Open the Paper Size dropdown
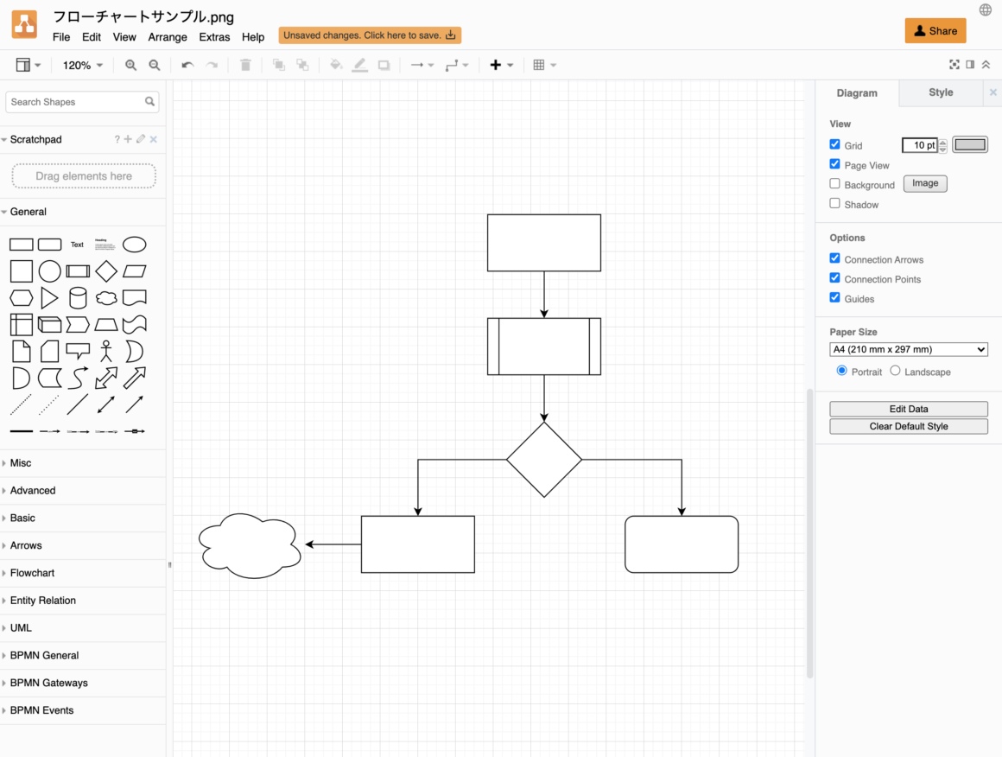 coord(908,349)
